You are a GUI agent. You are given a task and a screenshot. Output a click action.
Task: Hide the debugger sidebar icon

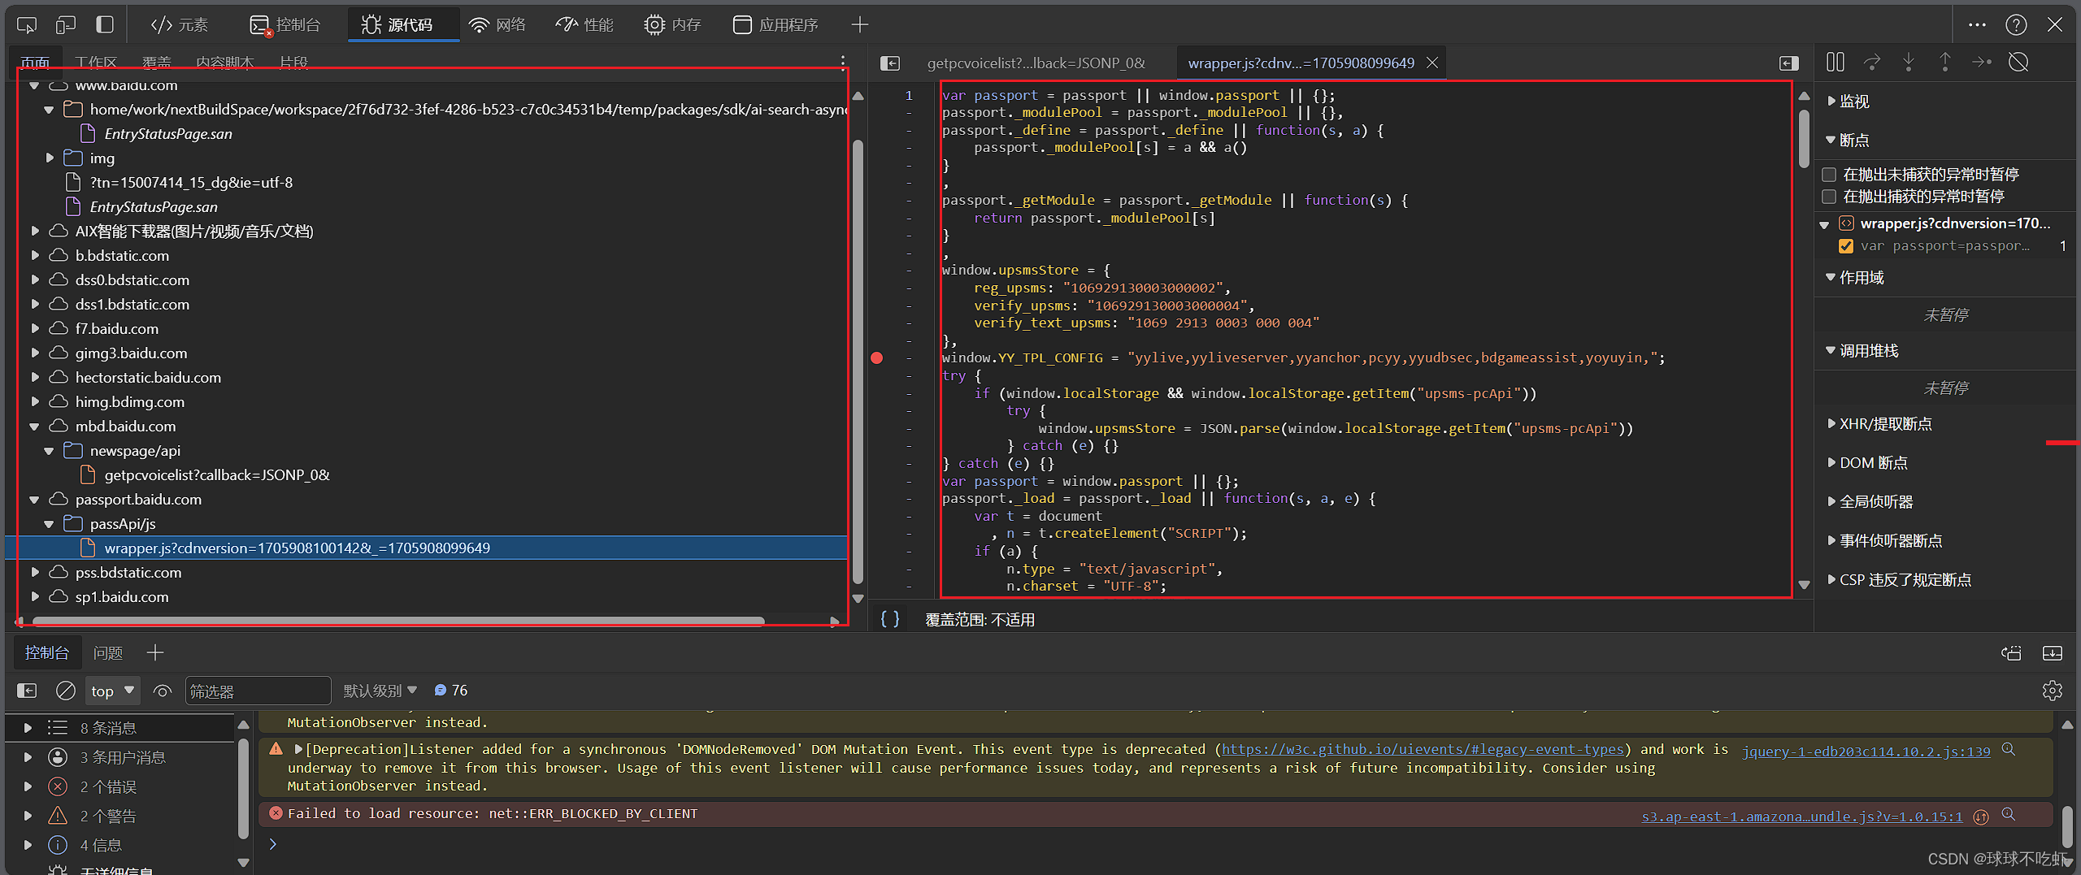click(x=1788, y=63)
